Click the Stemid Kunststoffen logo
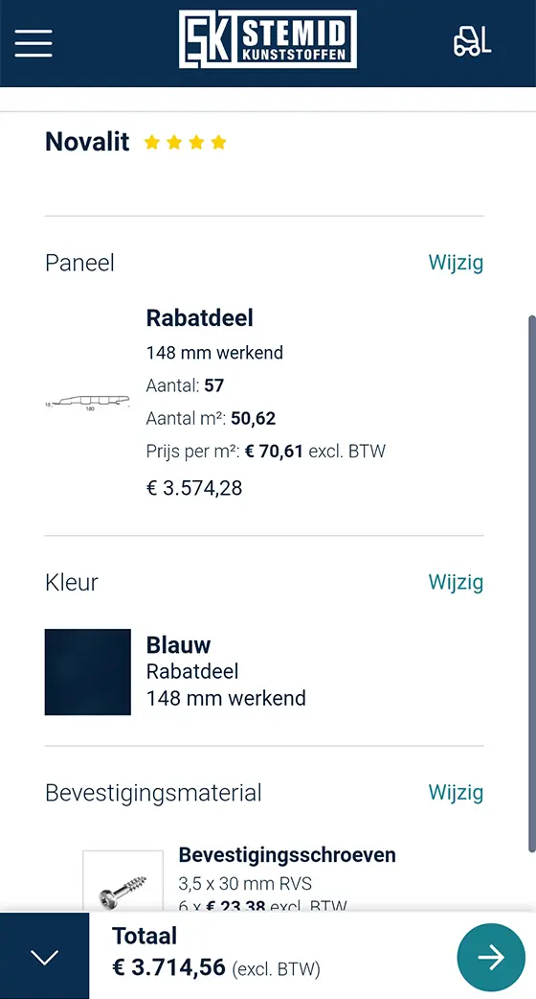Screen dimensions: 536x999 [268, 39]
